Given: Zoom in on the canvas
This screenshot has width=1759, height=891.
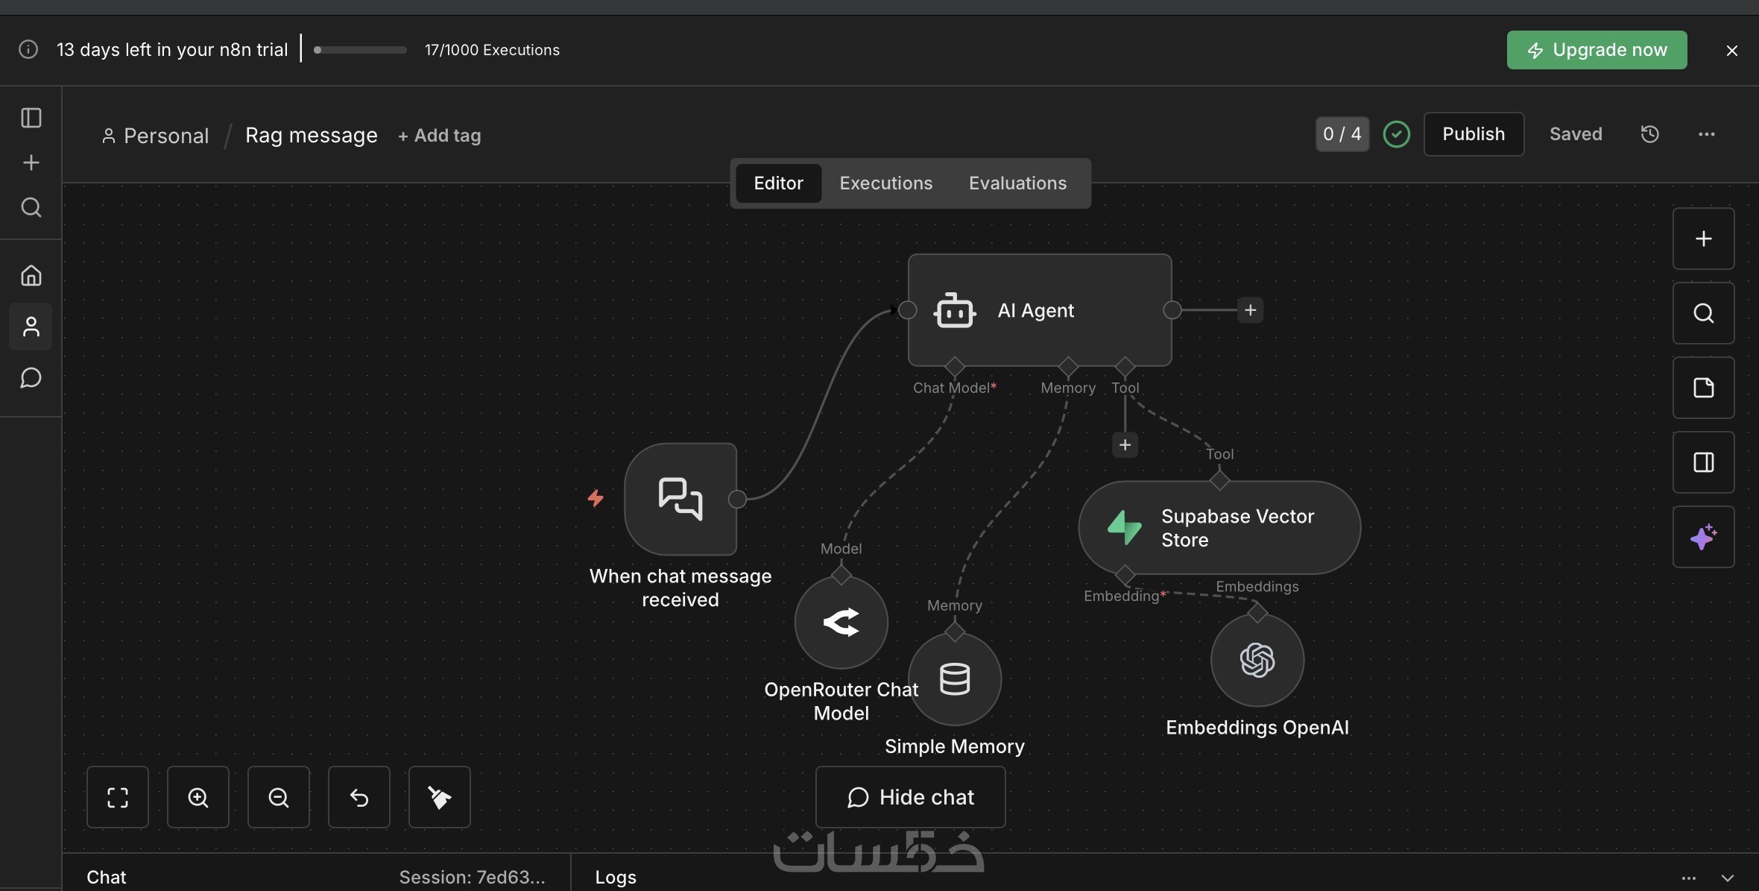Looking at the screenshot, I should click(198, 797).
